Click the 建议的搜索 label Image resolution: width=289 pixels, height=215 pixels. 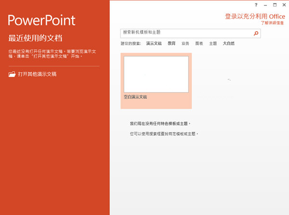coord(131,43)
